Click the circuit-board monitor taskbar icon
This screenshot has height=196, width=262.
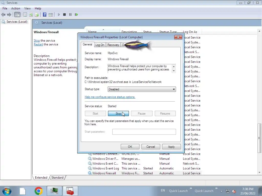point(54,191)
